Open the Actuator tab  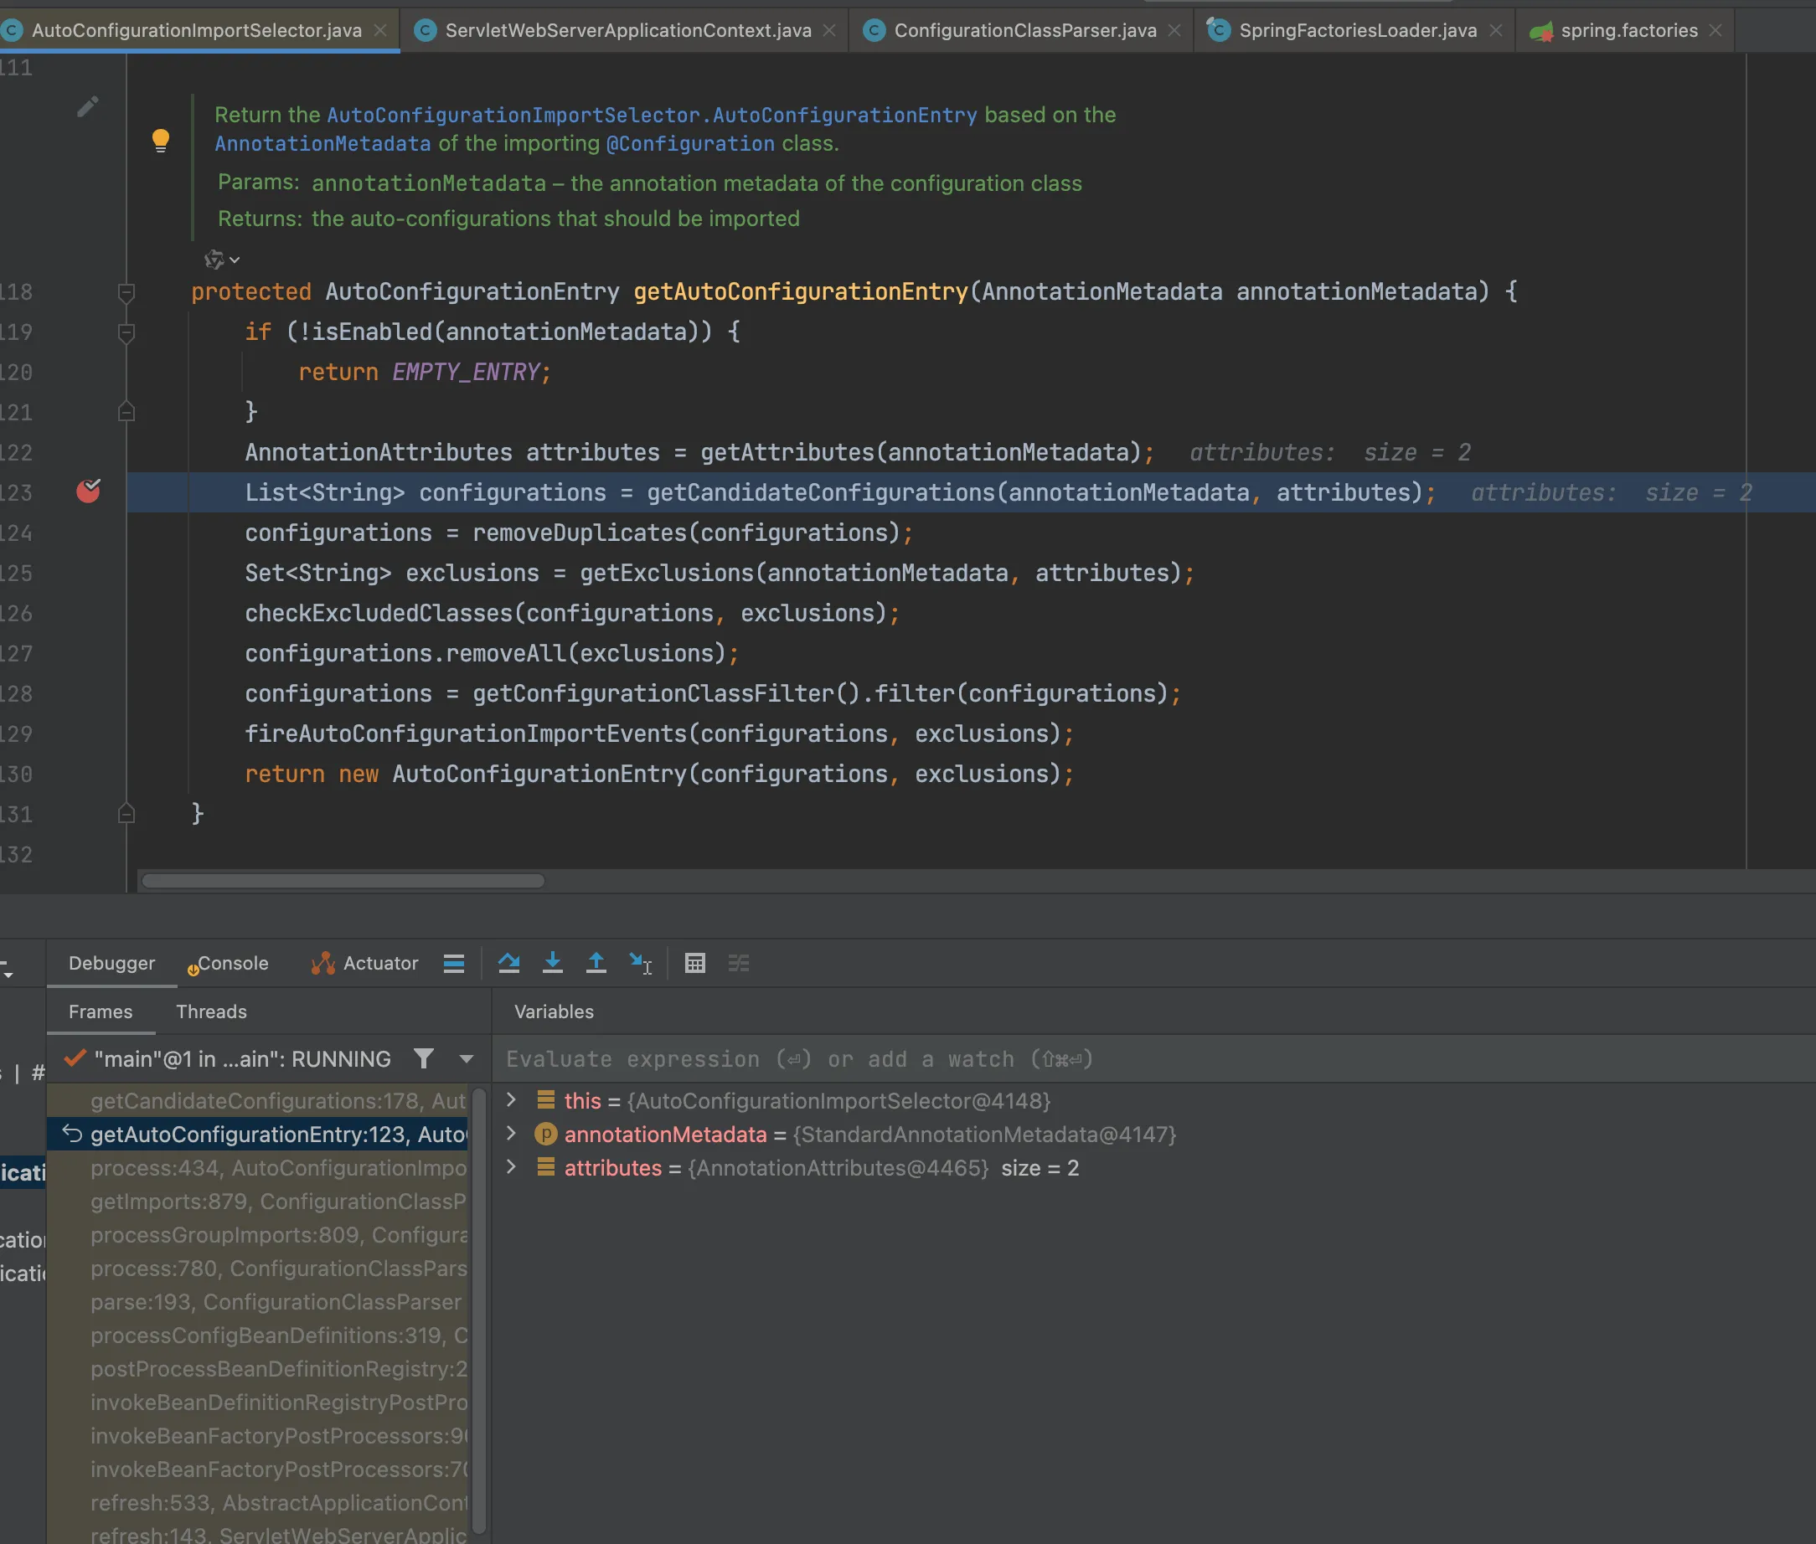pyautogui.click(x=365, y=963)
